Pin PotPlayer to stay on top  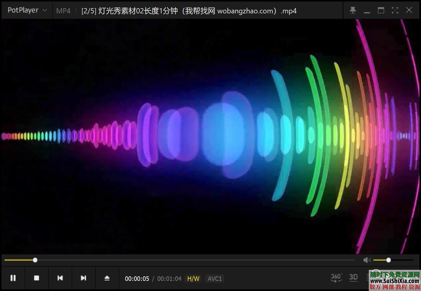coord(353,10)
